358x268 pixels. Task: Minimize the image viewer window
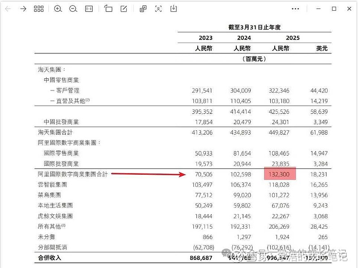319,9
